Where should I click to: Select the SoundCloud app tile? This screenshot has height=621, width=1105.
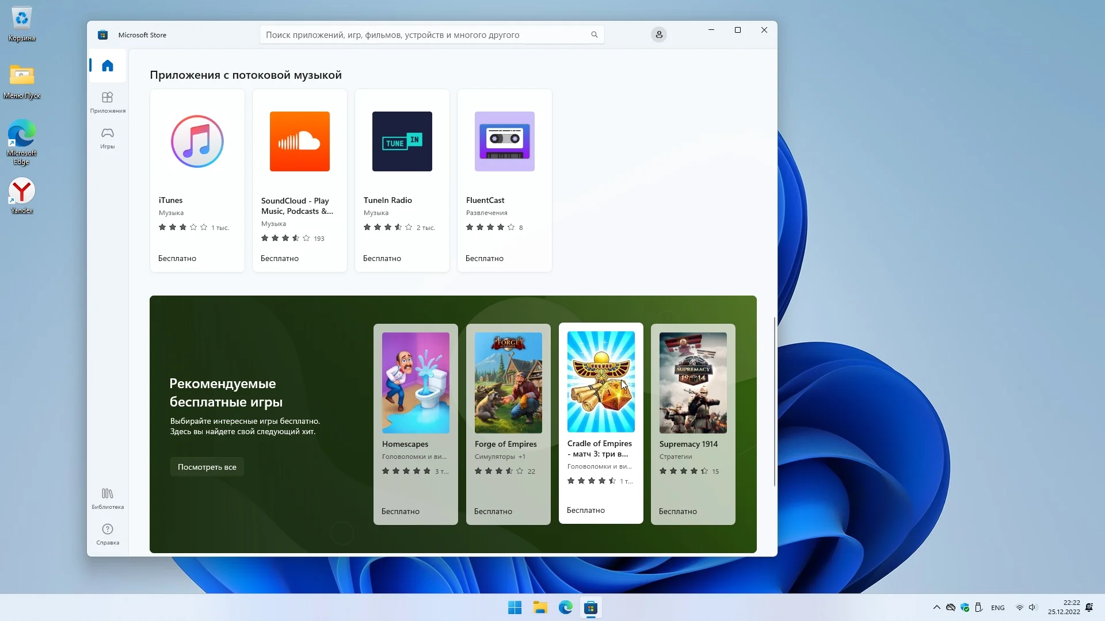point(300,180)
